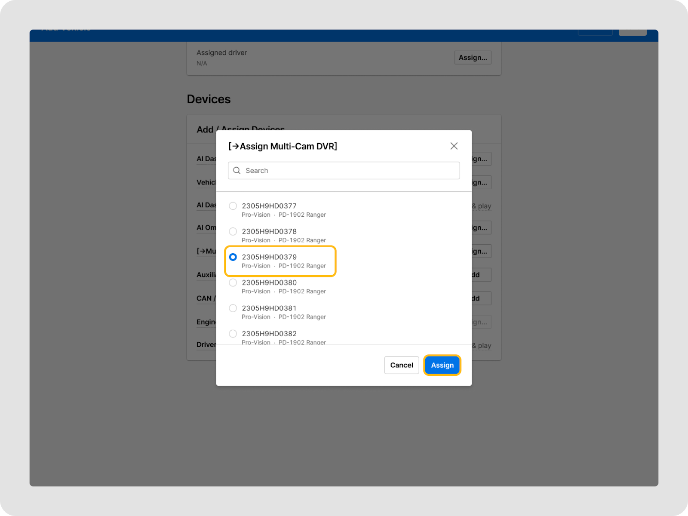The width and height of the screenshot is (688, 516).
Task: Select device 2305H9HD0377 radio button
Action: 233,206
